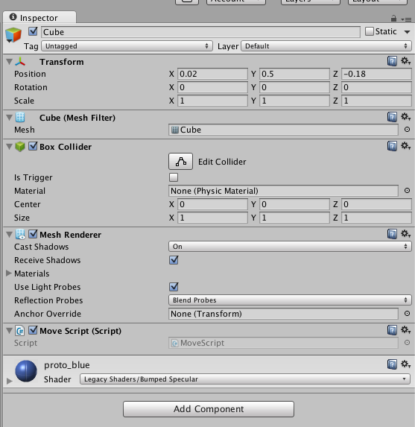Open Transform component gear settings menu

click(405, 60)
